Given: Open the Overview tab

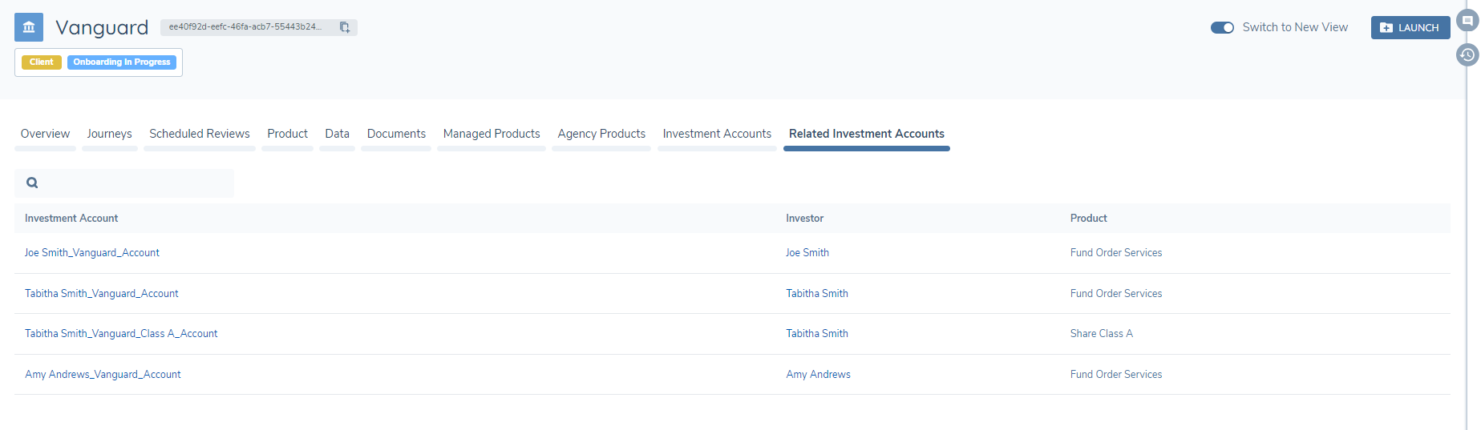Looking at the screenshot, I should [45, 134].
